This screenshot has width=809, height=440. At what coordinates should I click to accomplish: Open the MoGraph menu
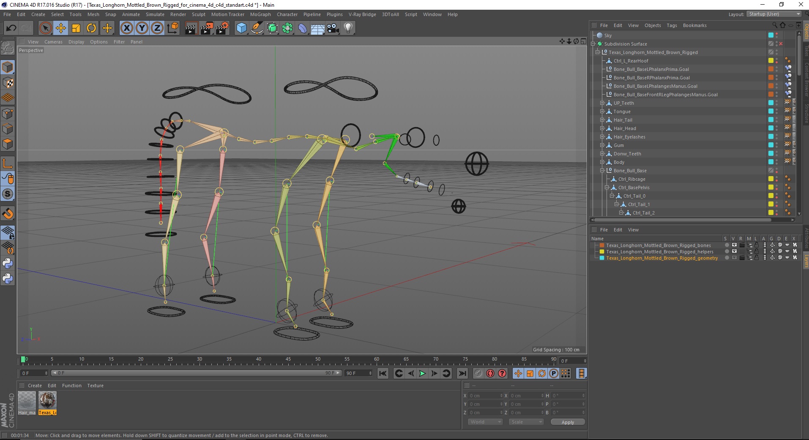click(260, 14)
